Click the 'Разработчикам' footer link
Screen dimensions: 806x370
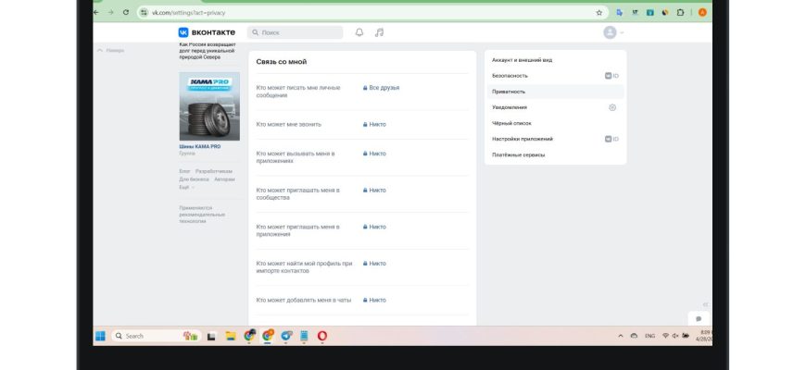tap(215, 171)
